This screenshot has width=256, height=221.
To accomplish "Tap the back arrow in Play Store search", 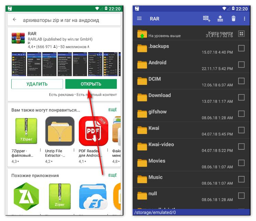I will click(x=14, y=20).
